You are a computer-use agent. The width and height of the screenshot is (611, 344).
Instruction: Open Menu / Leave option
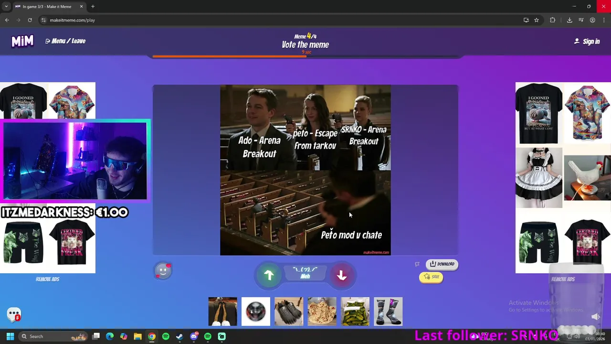(x=65, y=41)
